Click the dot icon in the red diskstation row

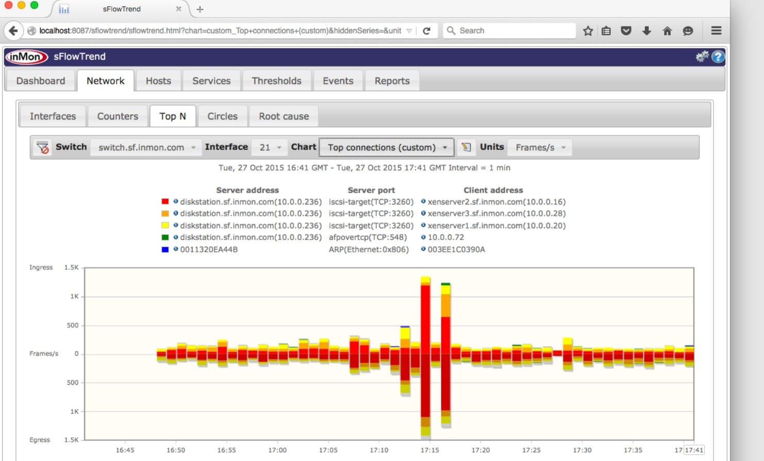coord(176,201)
